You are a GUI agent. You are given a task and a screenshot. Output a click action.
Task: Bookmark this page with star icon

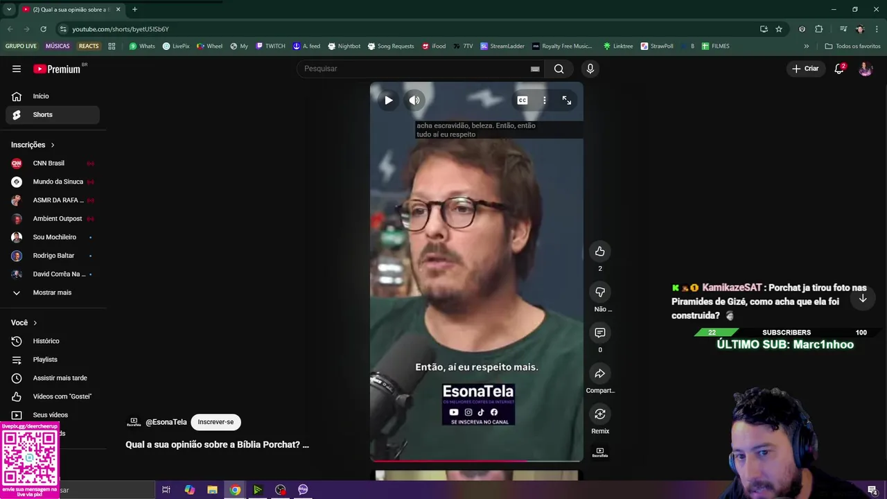click(x=779, y=29)
